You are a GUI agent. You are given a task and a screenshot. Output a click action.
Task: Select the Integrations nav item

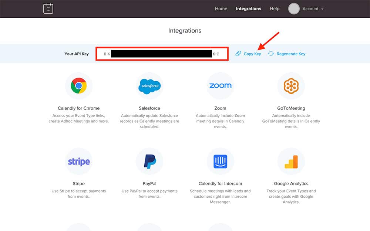point(248,9)
